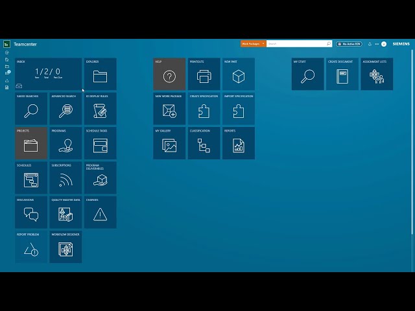This screenshot has width=415, height=311.
Task: Click into the Search input field
Action: point(296,44)
